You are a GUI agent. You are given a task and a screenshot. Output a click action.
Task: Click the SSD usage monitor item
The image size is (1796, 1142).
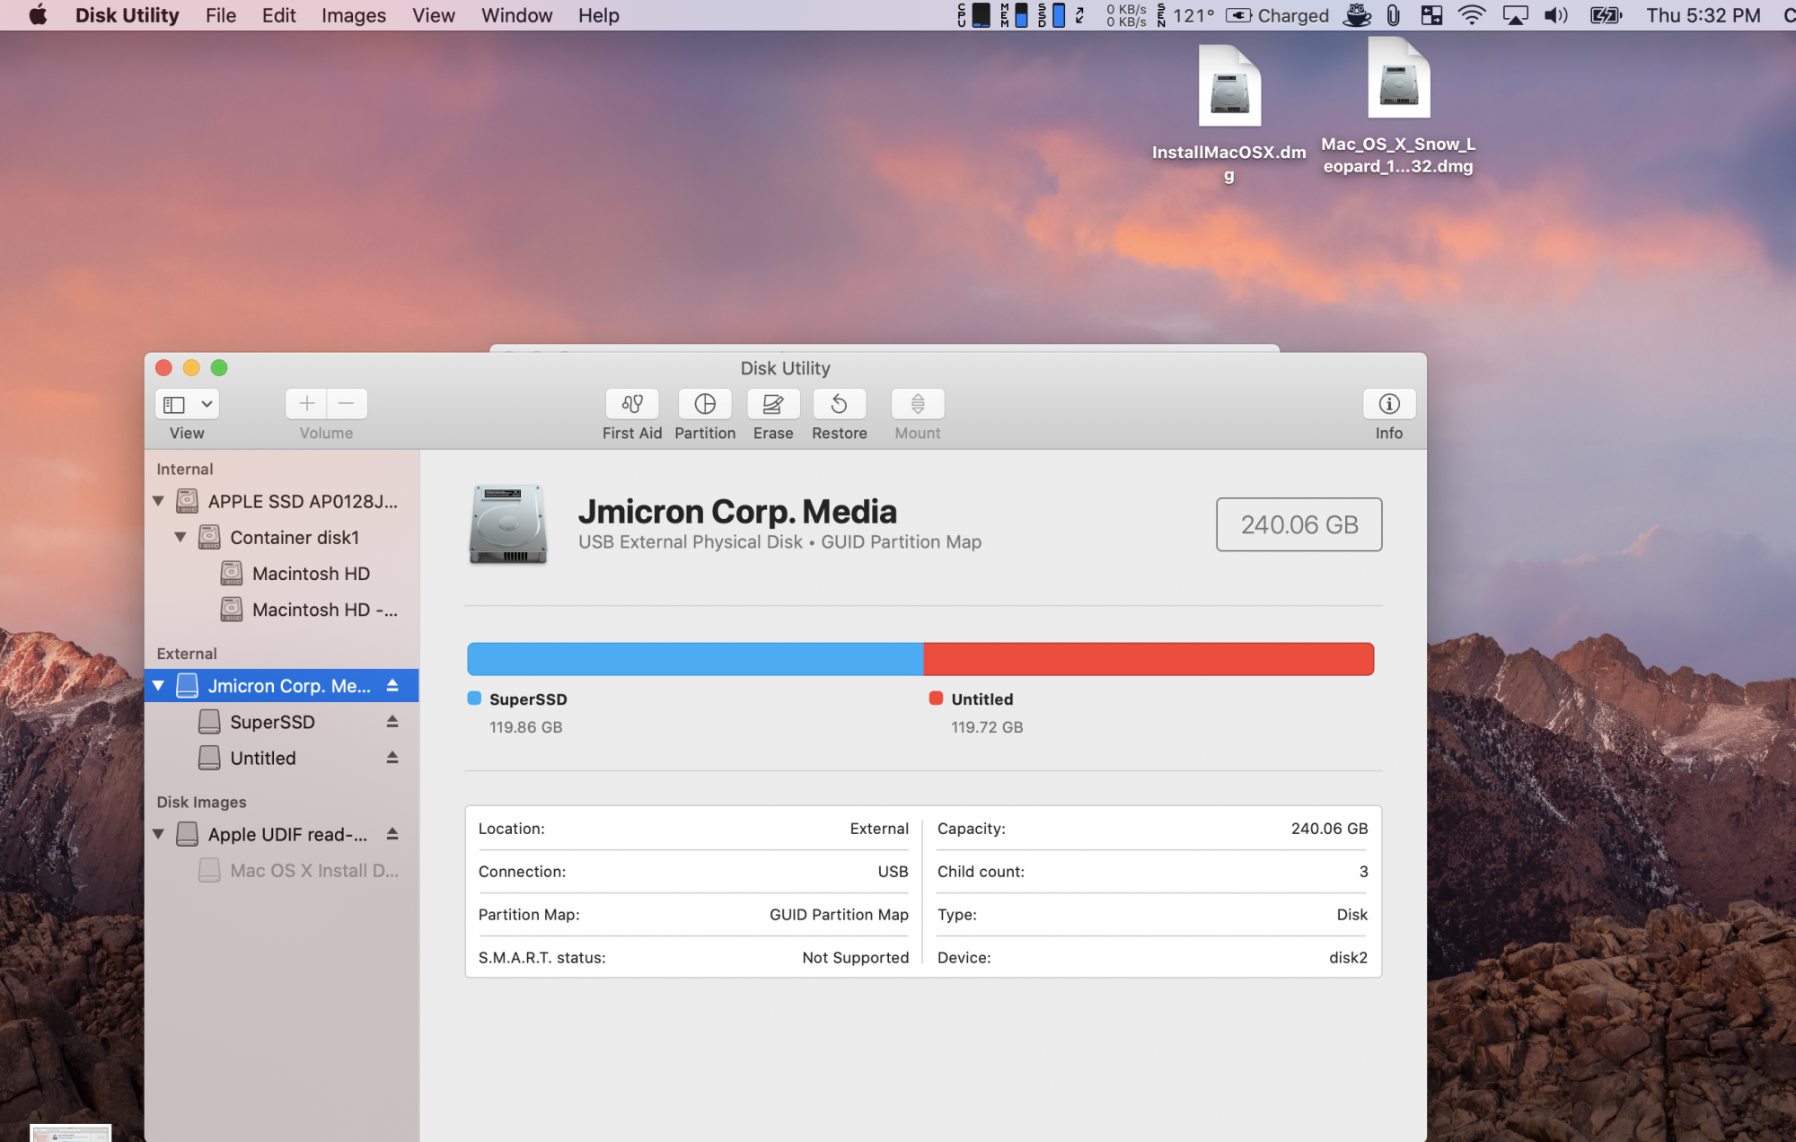[1052, 15]
